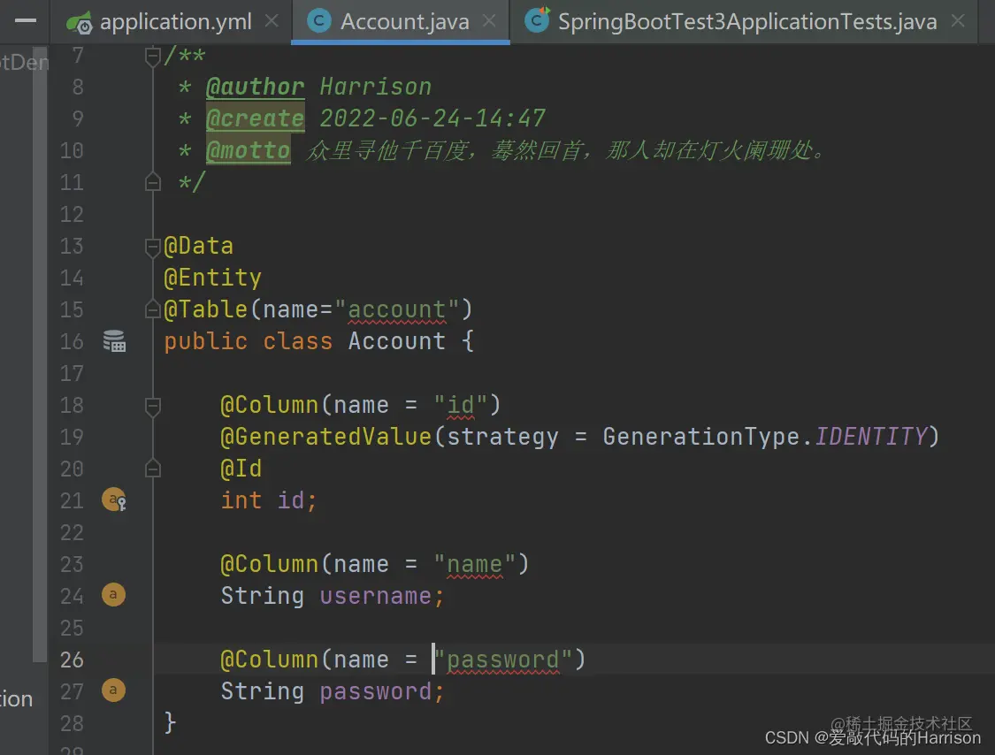Click the "password" column string on line 26
The height and width of the screenshot is (755, 995).
point(503,660)
